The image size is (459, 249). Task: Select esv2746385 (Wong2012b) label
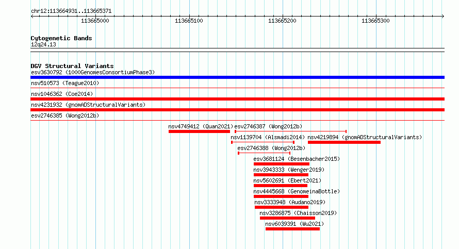pos(65,115)
